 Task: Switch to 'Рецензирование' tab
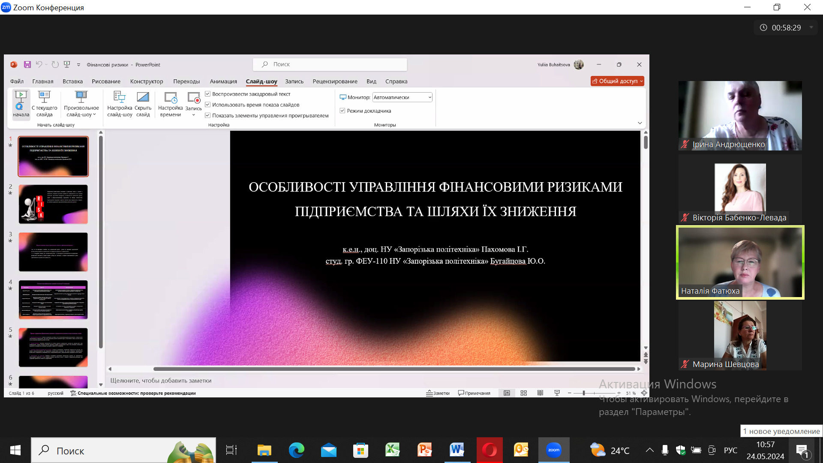click(335, 81)
